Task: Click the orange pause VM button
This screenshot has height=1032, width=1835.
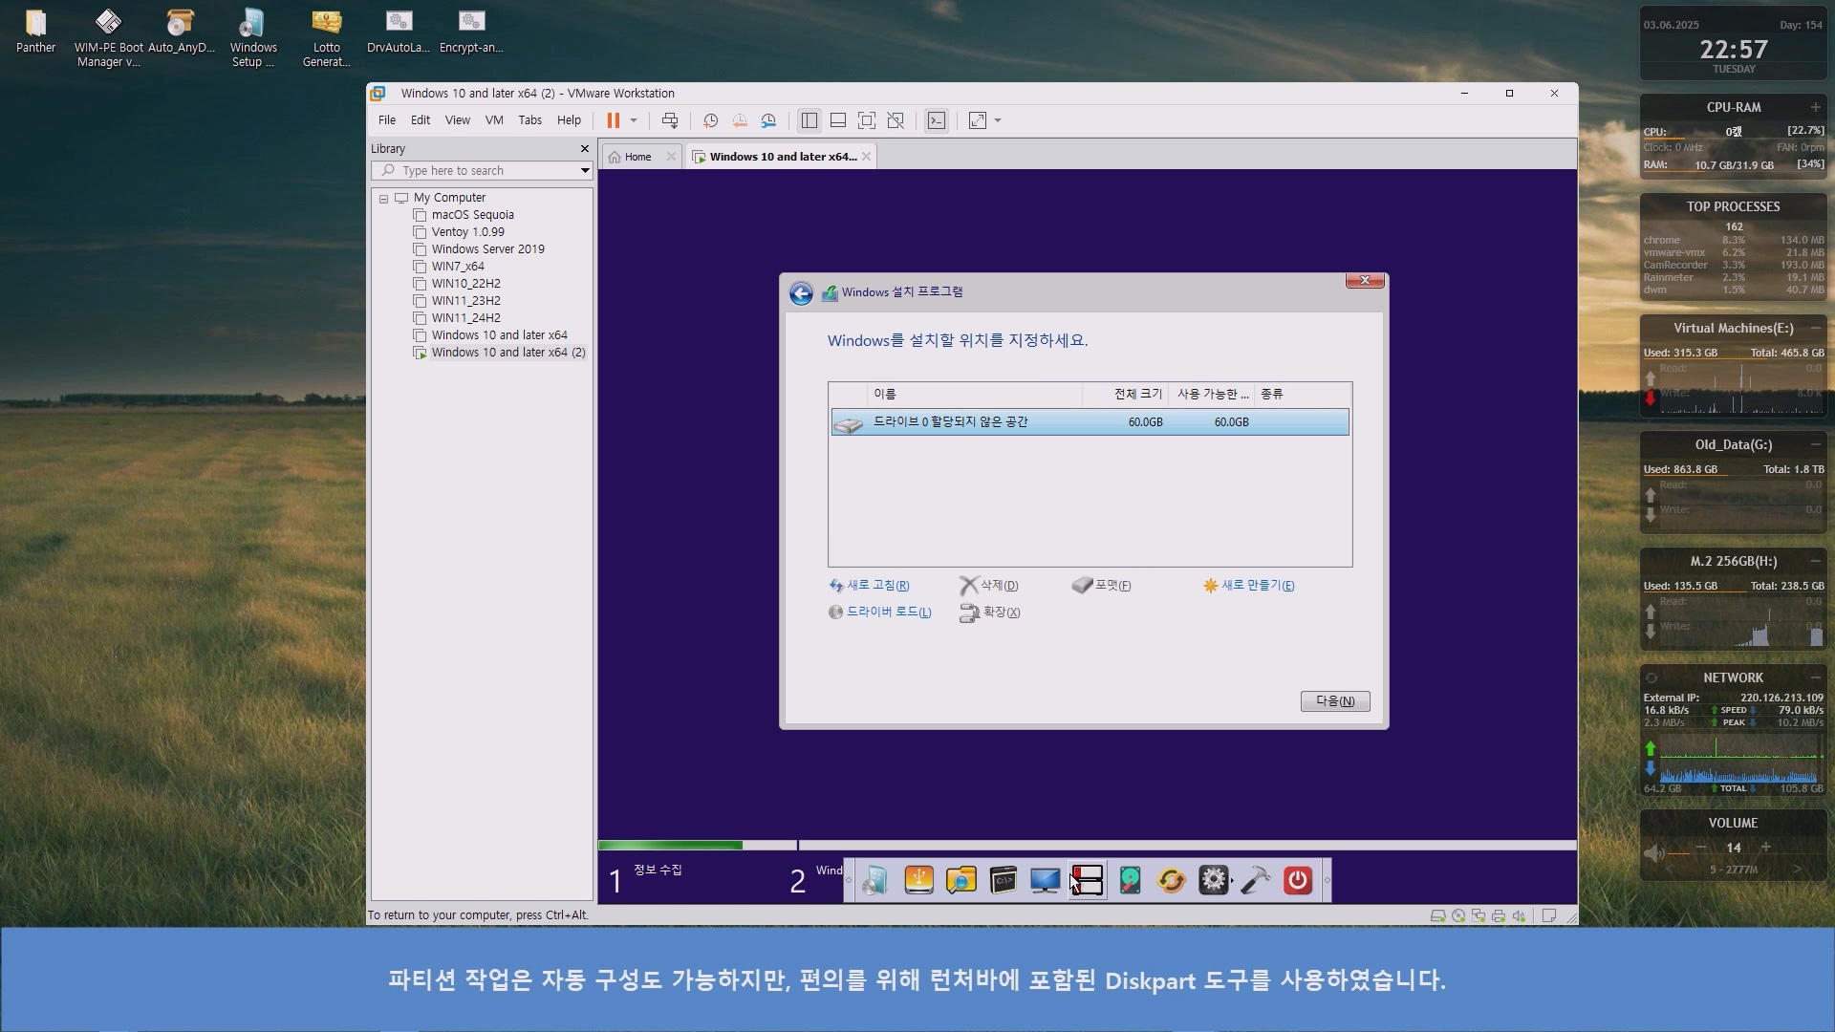Action: pyautogui.click(x=613, y=120)
